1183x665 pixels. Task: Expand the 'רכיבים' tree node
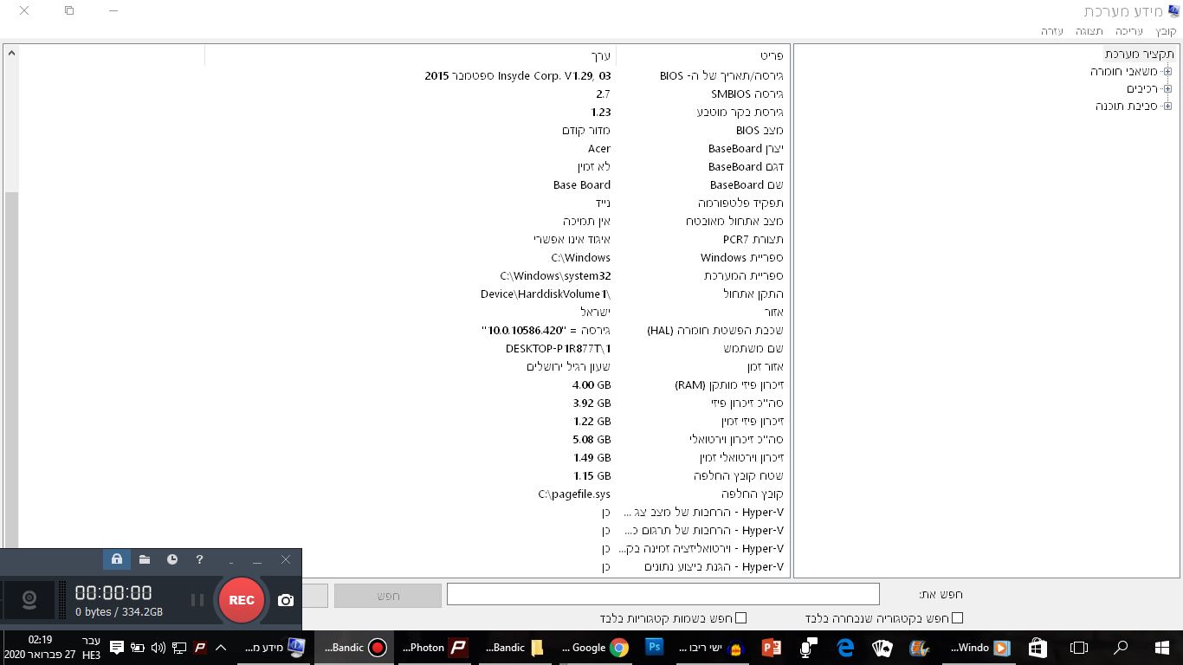click(x=1167, y=89)
